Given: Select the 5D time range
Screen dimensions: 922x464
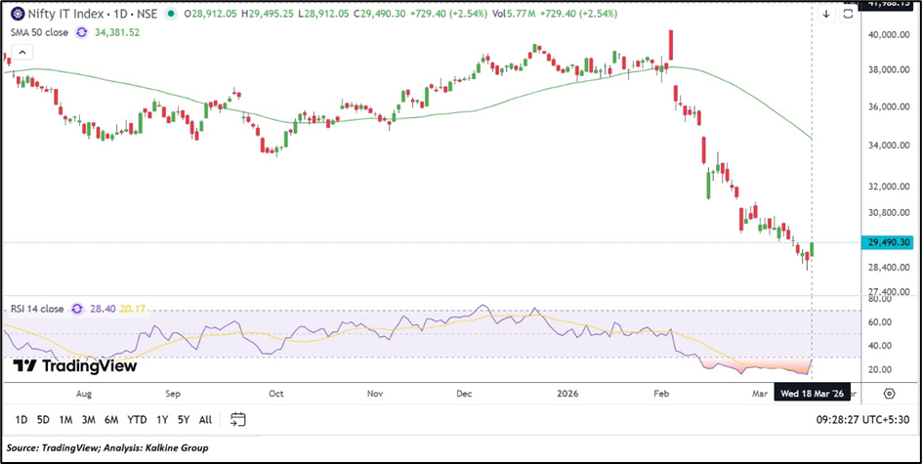Looking at the screenshot, I should coord(43,420).
